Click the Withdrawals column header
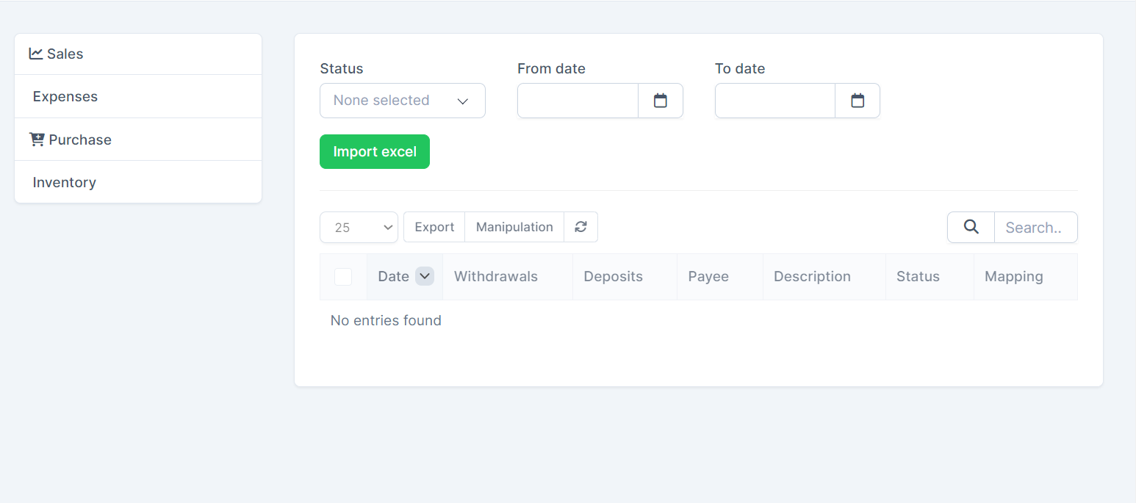 click(496, 277)
